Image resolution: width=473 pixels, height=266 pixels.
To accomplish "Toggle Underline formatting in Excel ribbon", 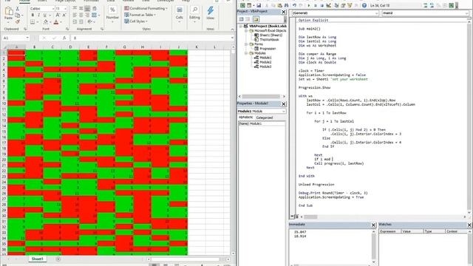I will pyautogui.click(x=44, y=15).
